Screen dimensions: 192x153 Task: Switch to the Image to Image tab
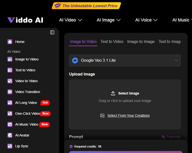(141, 42)
